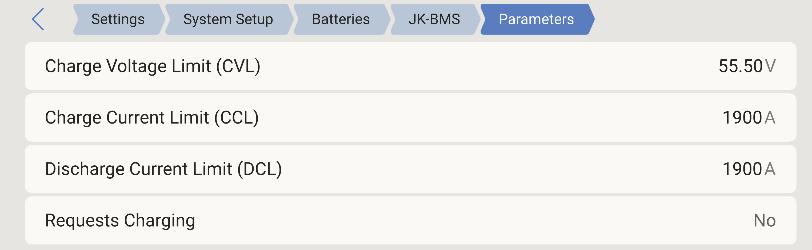Select the Charge Voltage Limit label
Image resolution: width=812 pixels, height=250 pixels.
tap(128, 66)
